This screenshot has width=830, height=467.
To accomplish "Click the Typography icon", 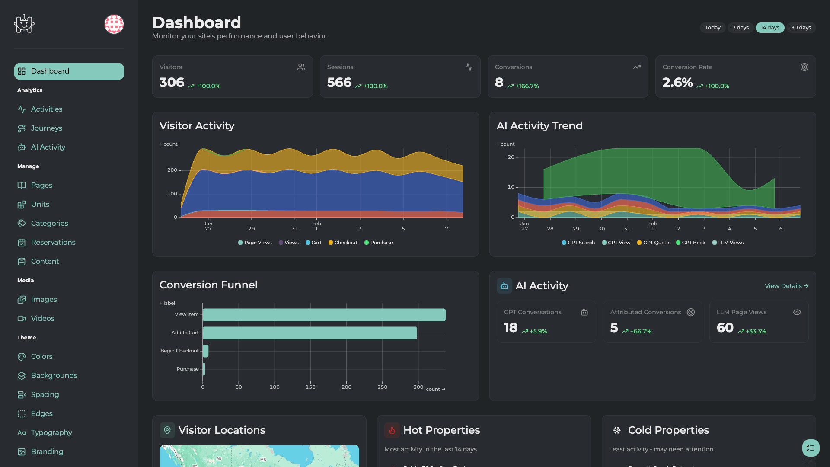I will [x=22, y=432].
